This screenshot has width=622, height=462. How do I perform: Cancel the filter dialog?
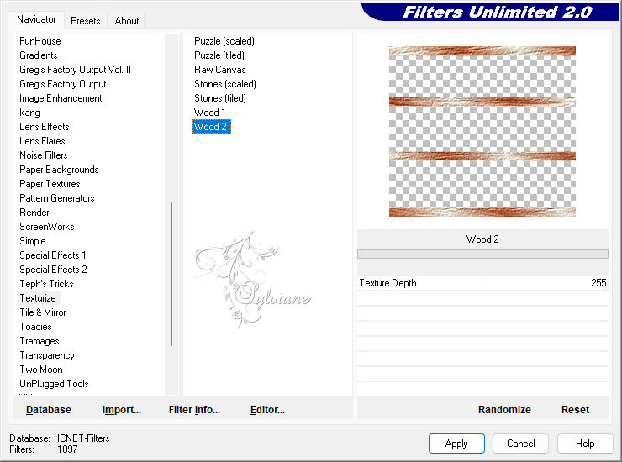point(520,444)
